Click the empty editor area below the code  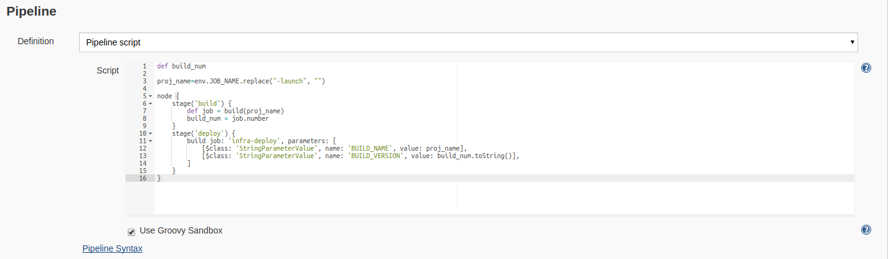click(436, 199)
